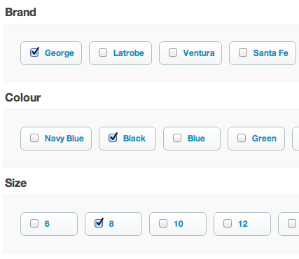Click the Latrobe label text
Viewport: 299px width, 259px height.
[129, 53]
